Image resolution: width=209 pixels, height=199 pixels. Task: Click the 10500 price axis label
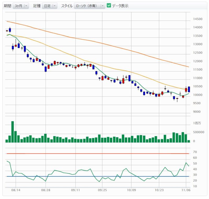198,86
